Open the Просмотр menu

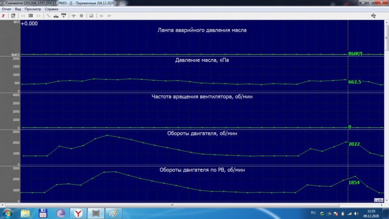click(x=33, y=9)
